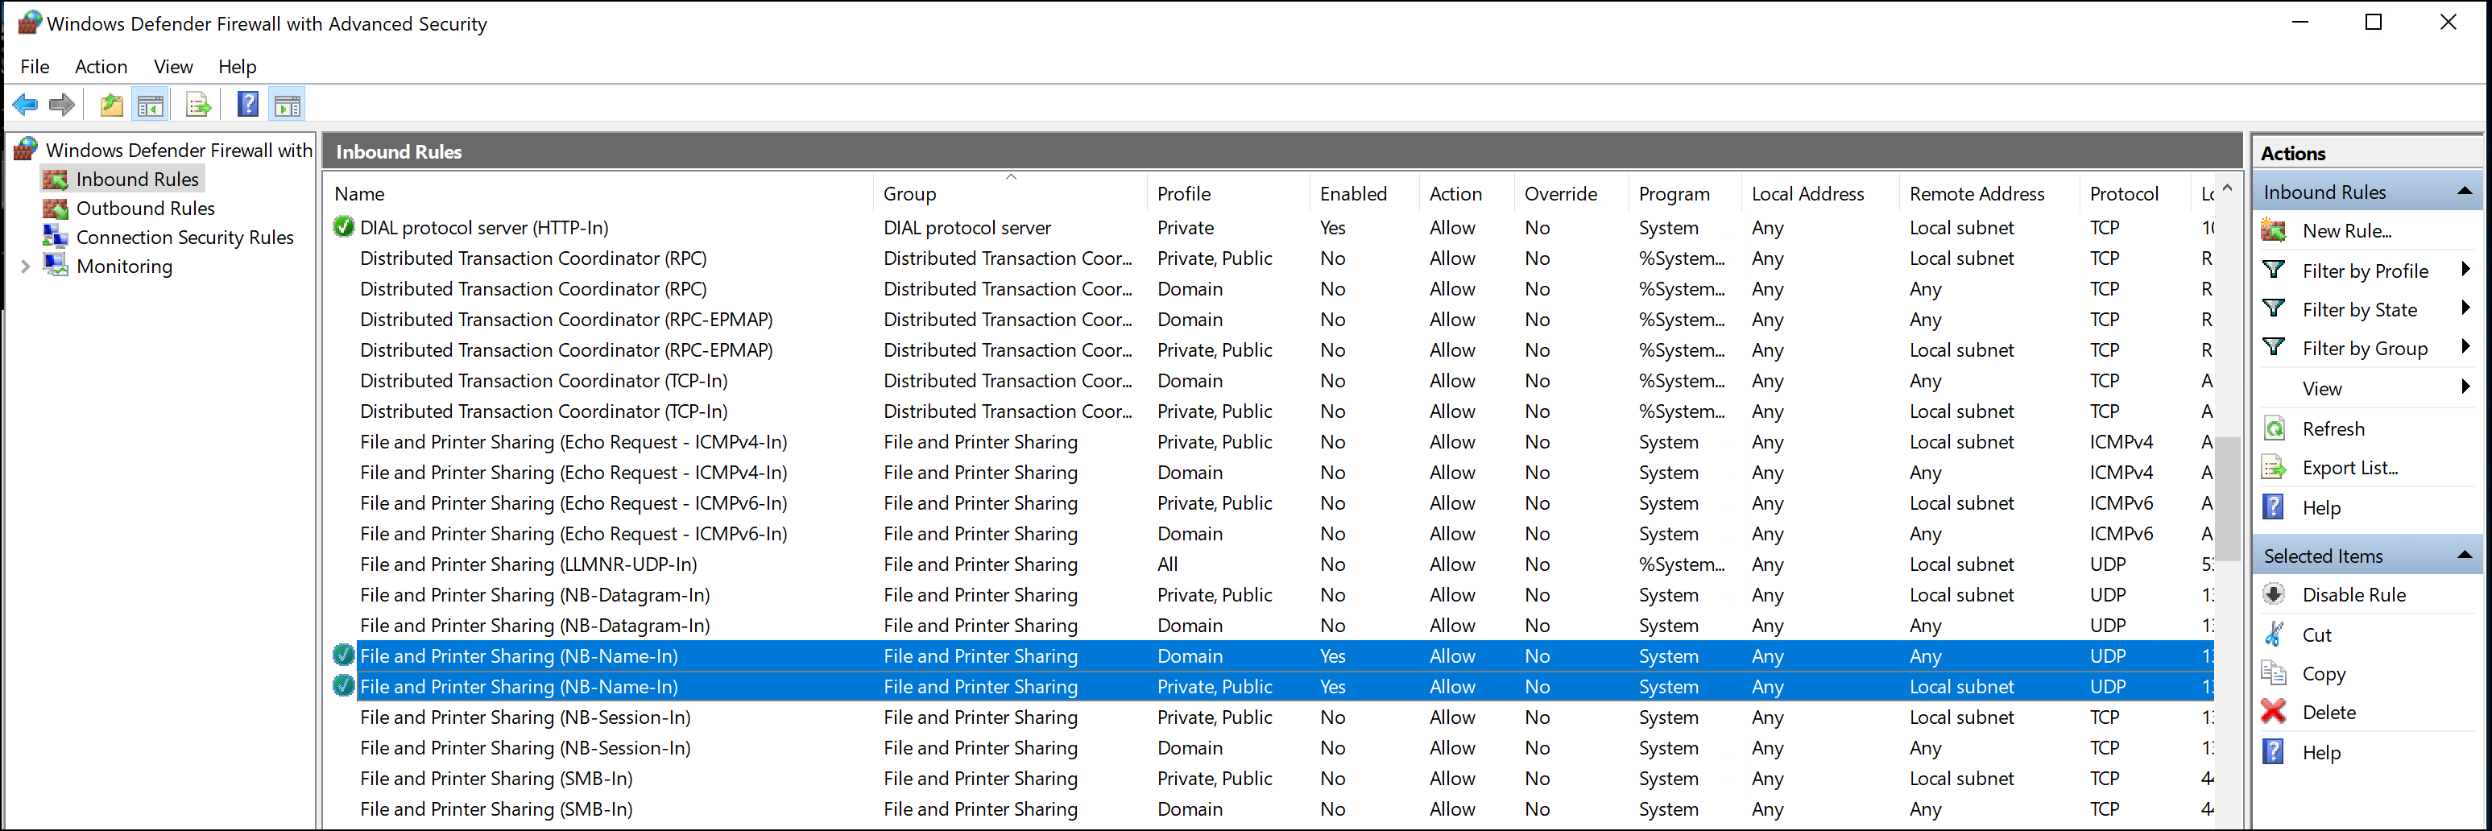The height and width of the screenshot is (831, 2492).
Task: Click the vertical scrollbar of the rules list
Action: coord(2227,498)
